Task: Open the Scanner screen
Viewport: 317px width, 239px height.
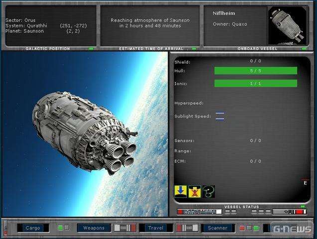Action: point(218,228)
